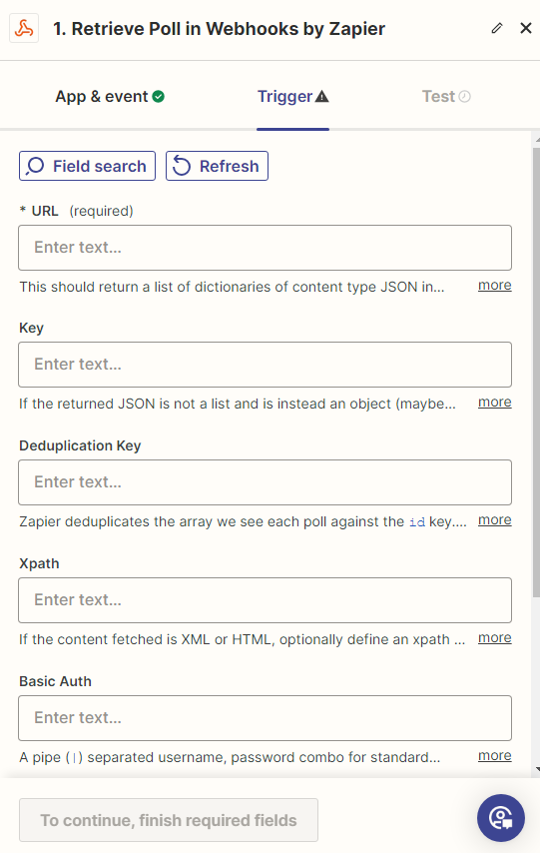Click the Xpath text field
The height and width of the screenshot is (853, 540).
point(265,600)
